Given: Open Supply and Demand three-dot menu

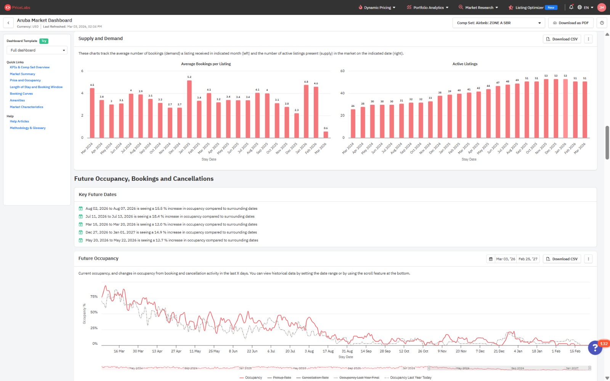Looking at the screenshot, I should [x=588, y=39].
